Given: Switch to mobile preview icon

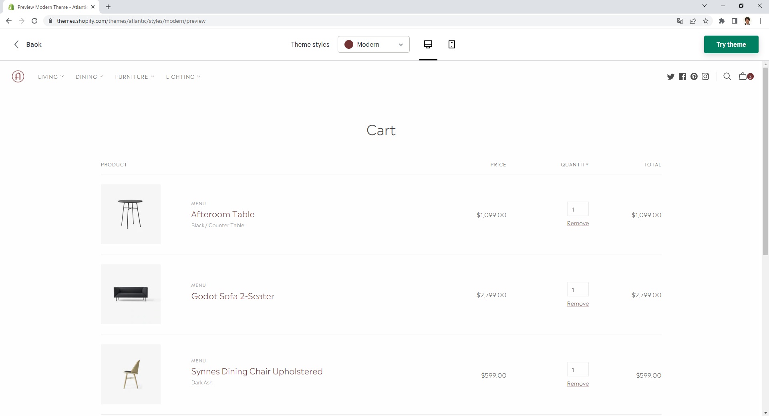Looking at the screenshot, I should click(x=452, y=44).
